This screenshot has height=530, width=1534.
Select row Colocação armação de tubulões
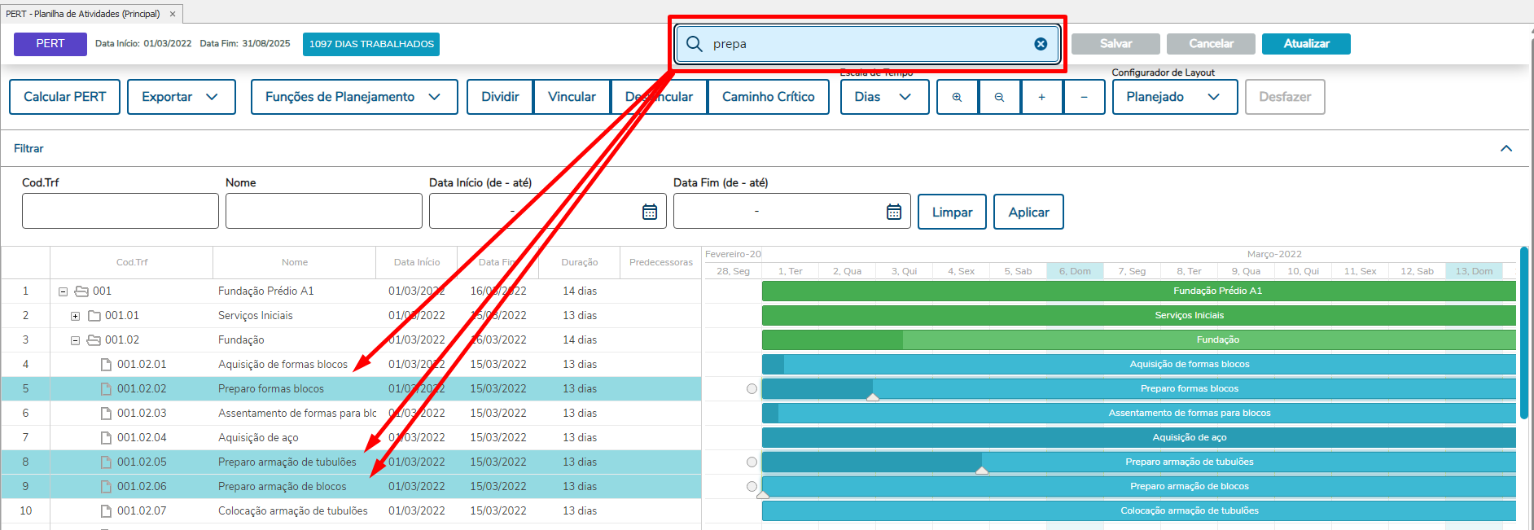[351, 510]
